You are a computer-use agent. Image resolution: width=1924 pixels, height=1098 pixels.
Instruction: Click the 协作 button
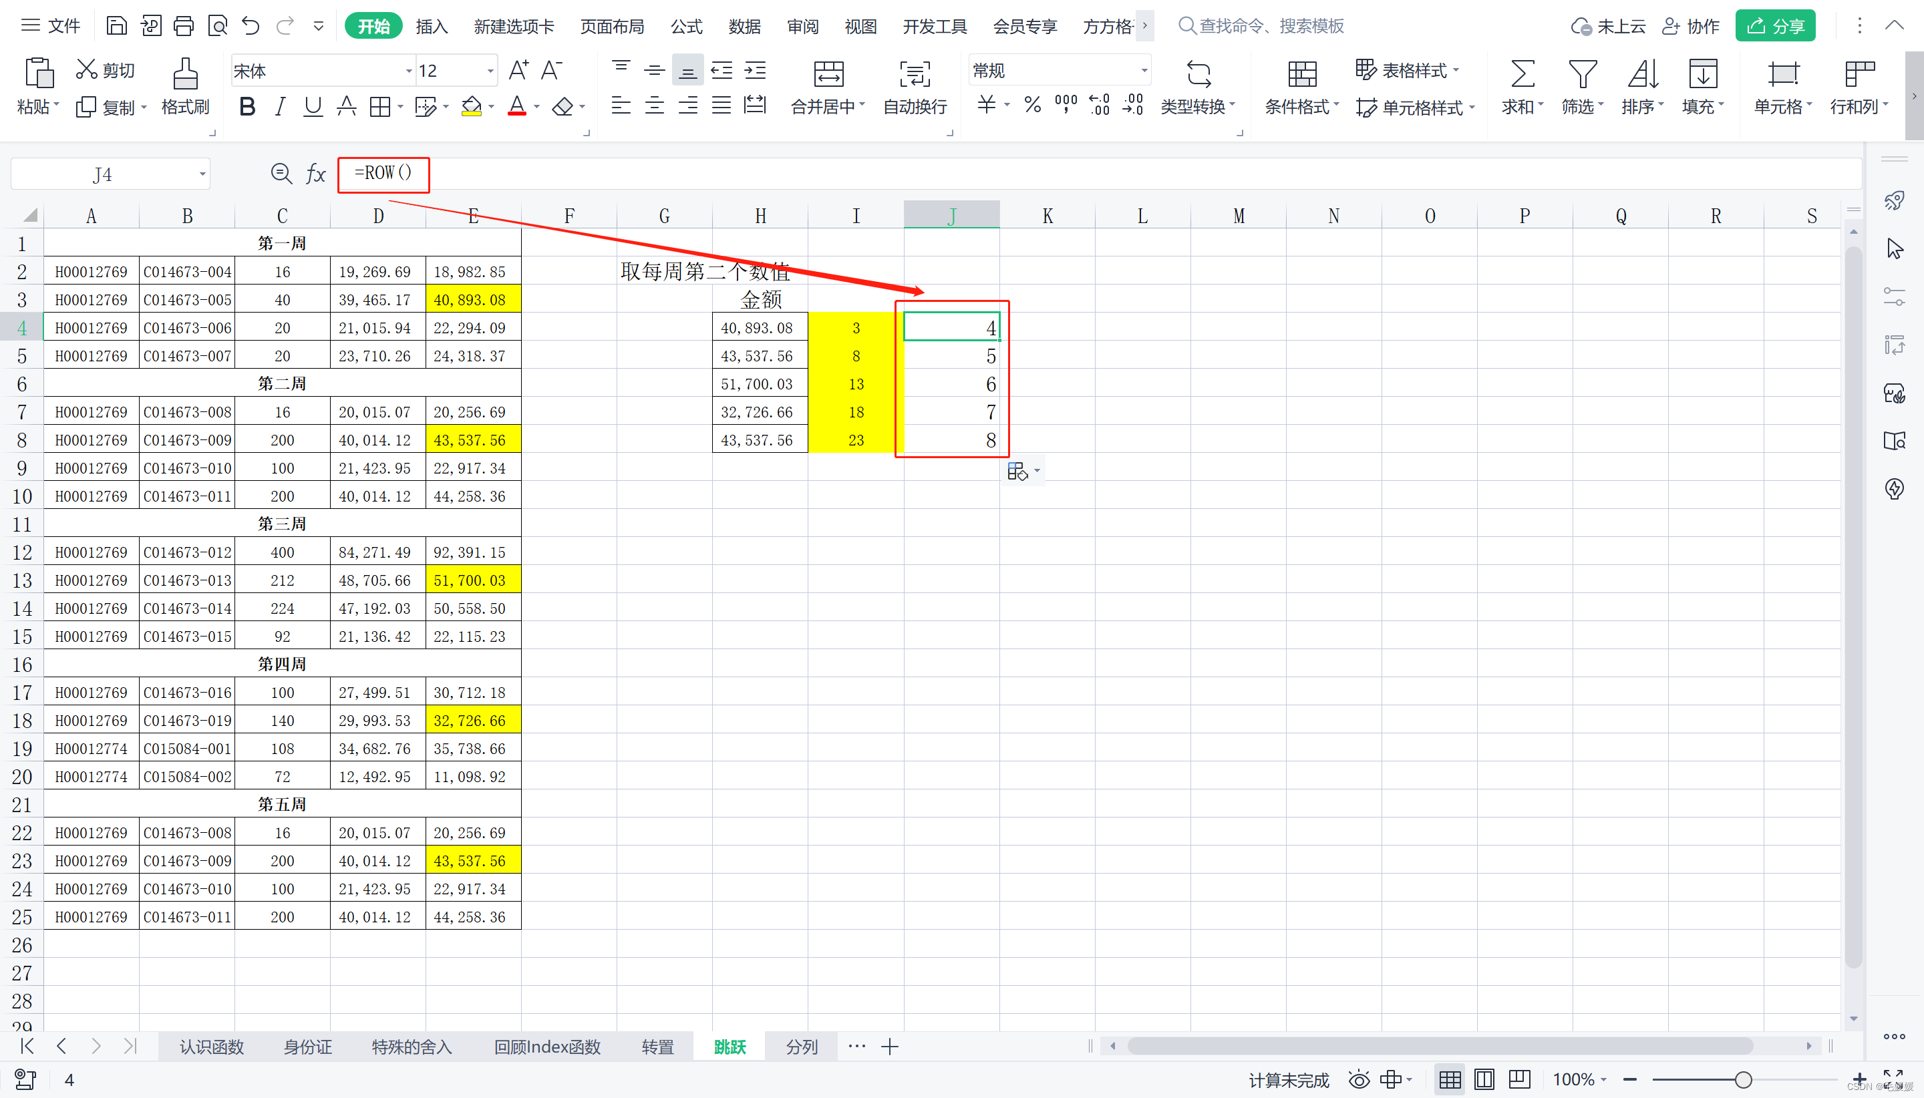click(1691, 27)
